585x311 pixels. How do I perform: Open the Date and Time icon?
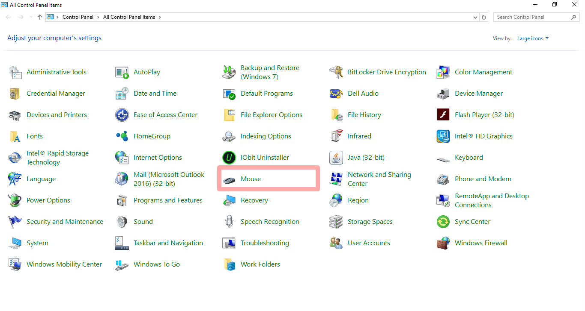click(x=122, y=94)
